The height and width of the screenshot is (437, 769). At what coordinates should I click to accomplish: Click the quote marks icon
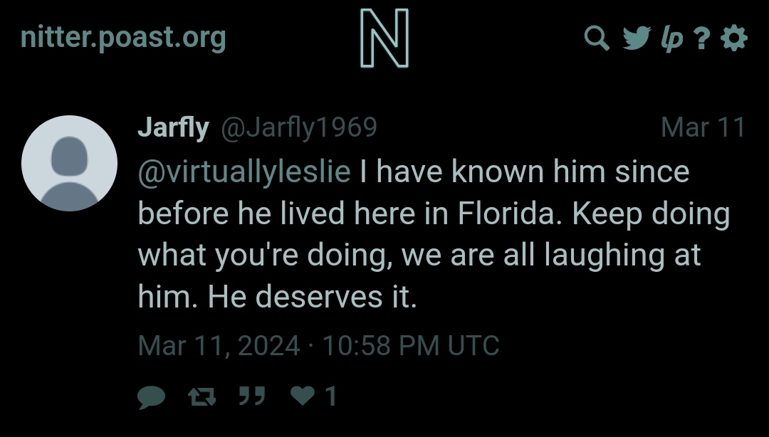[252, 395]
